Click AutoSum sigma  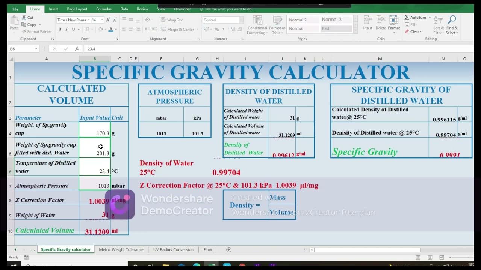click(x=407, y=17)
